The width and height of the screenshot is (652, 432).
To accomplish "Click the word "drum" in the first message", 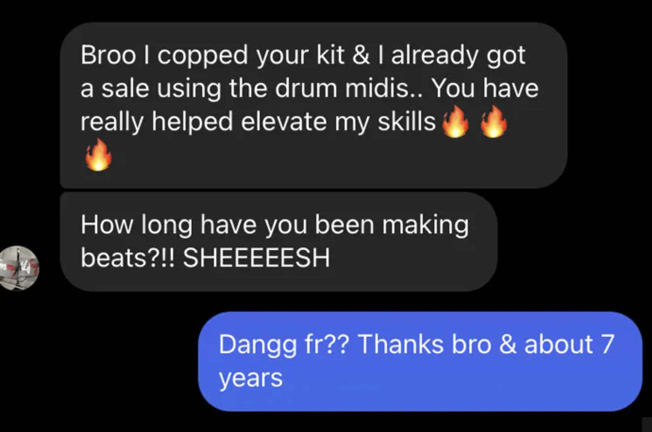I will 306,88.
